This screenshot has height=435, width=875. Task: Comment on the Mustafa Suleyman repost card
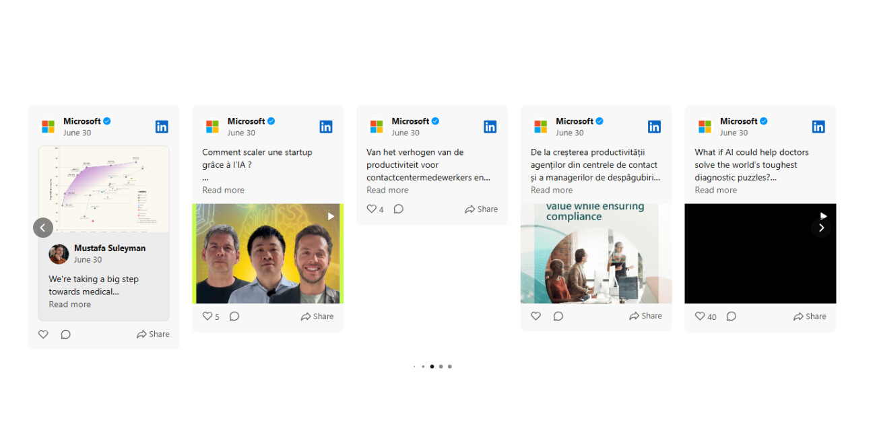point(65,334)
